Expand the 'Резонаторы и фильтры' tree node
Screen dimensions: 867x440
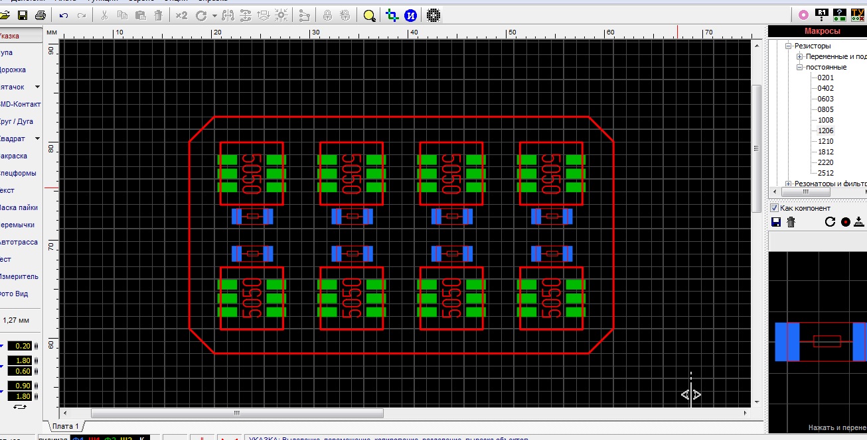tap(789, 184)
